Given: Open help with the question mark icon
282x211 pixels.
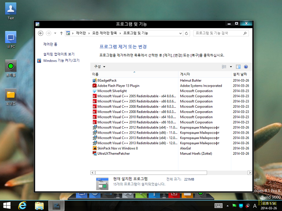Looking at the screenshot, I should pos(246,67).
